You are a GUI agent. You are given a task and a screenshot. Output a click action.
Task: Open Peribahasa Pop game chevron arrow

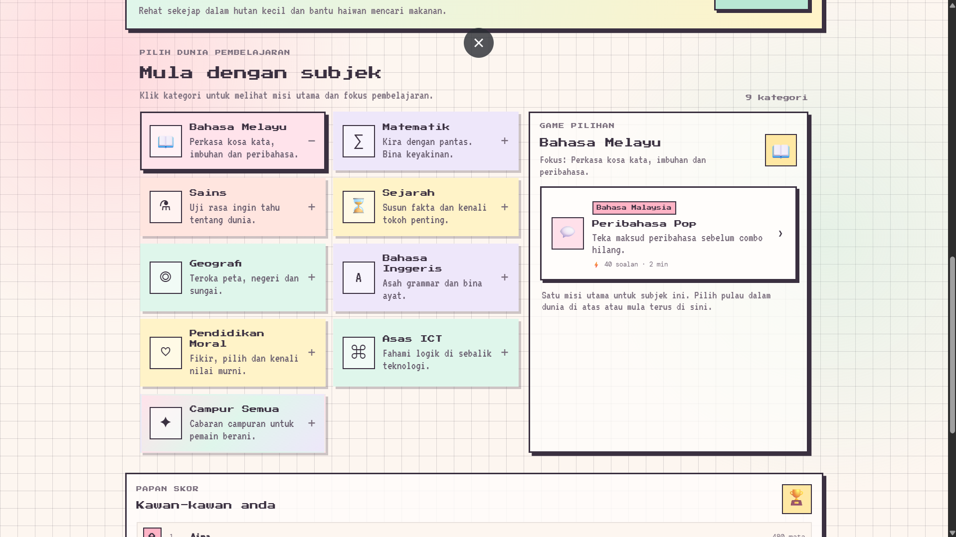[780, 234]
